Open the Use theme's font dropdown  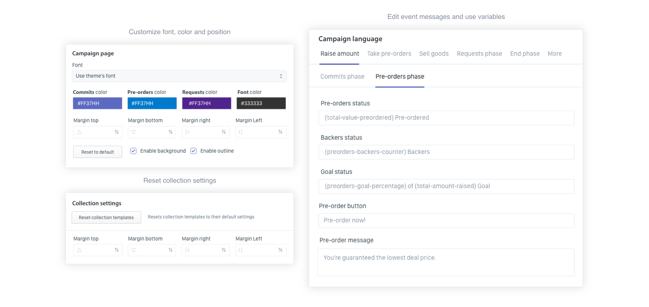click(179, 76)
